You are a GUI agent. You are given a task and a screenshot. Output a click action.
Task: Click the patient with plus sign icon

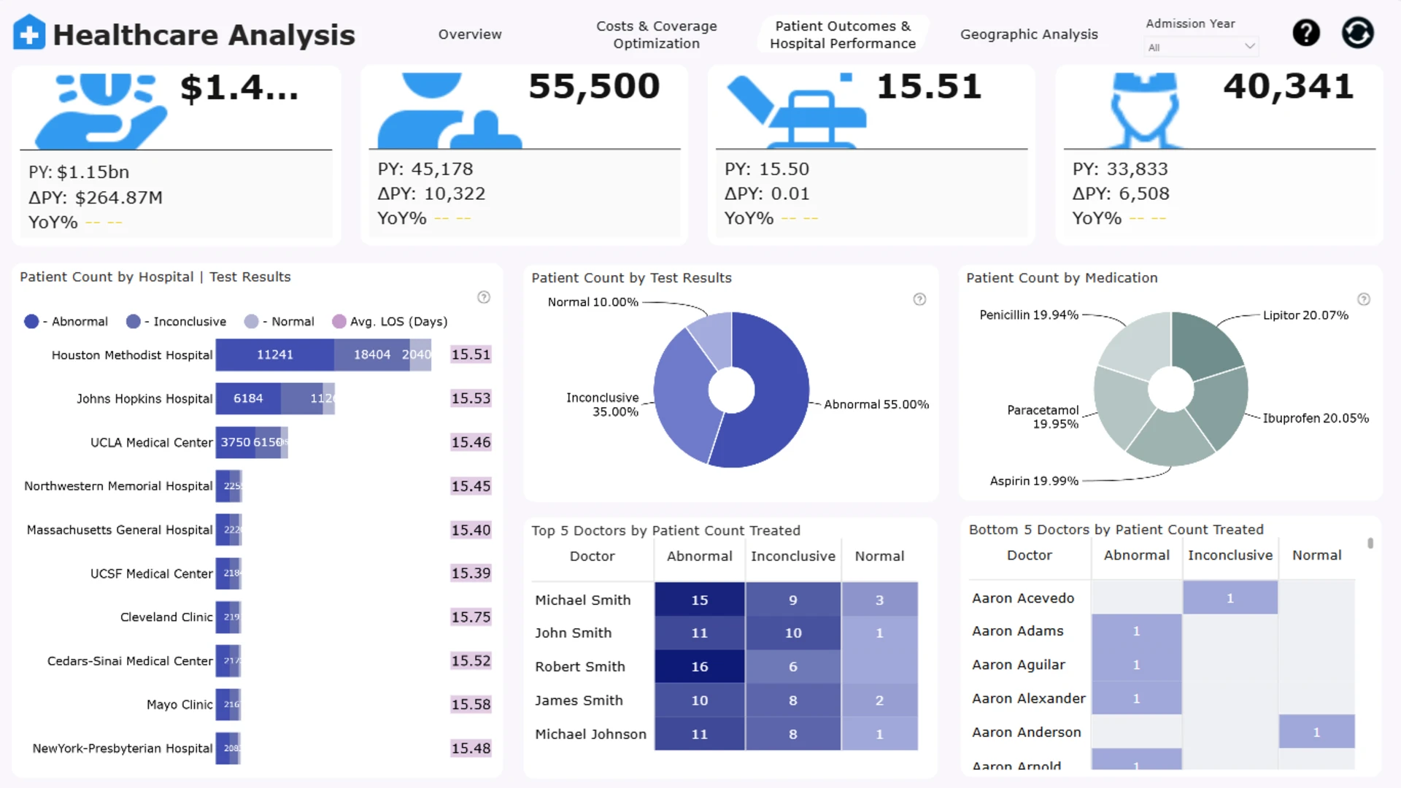point(449,109)
